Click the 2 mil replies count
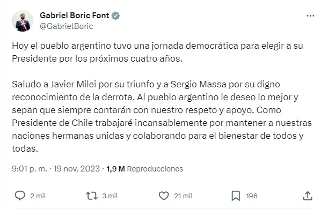 pos(38,196)
